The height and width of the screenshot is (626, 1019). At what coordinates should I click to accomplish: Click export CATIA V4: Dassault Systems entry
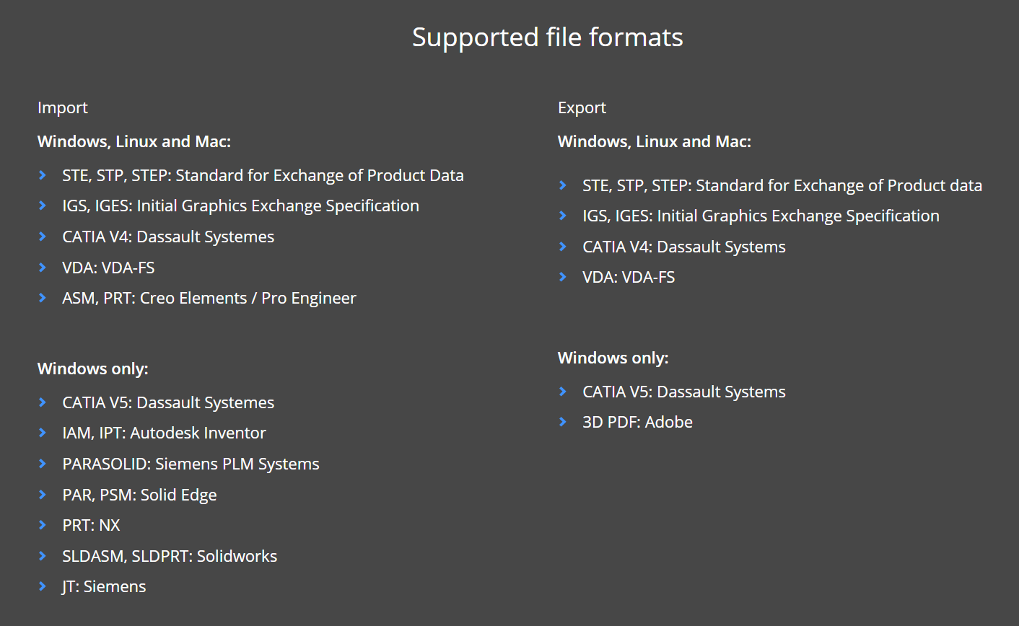pos(684,247)
